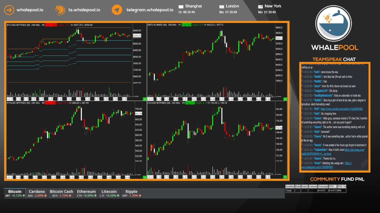Click the 9397.5 price tag on XBTU18 chart
380x213 pixels.
279,38
